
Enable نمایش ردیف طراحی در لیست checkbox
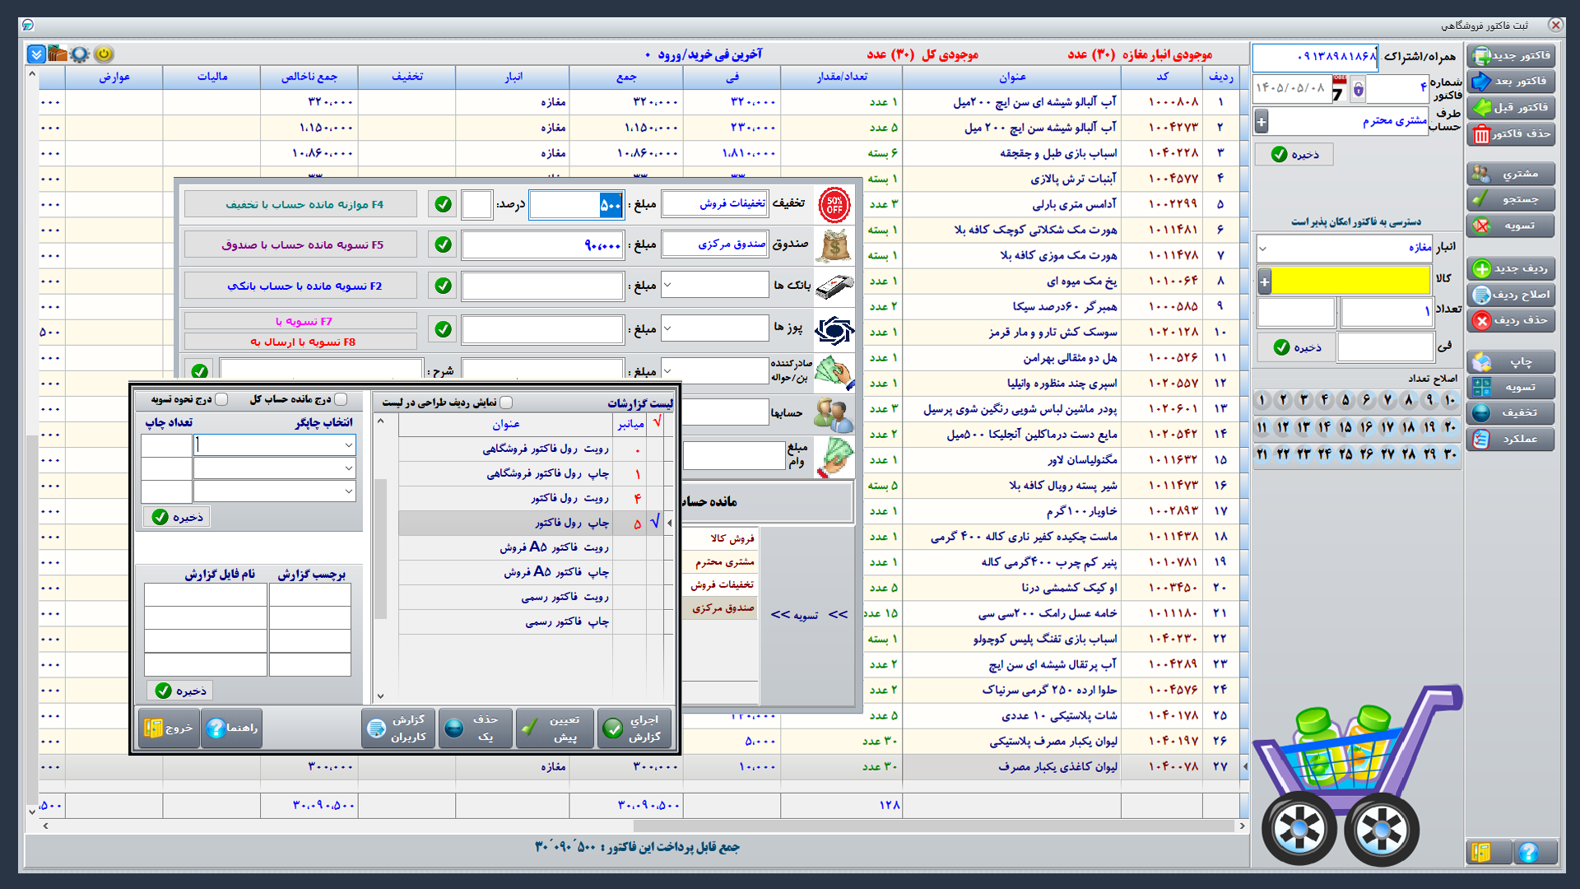click(506, 403)
